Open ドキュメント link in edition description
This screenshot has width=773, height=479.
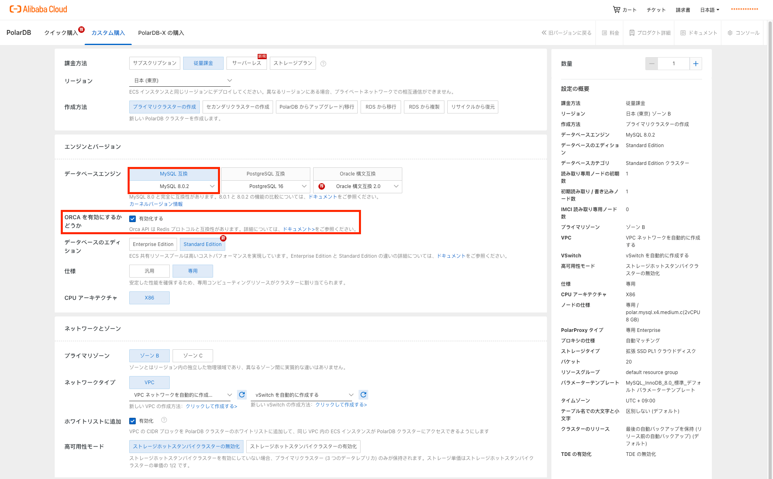[451, 256]
